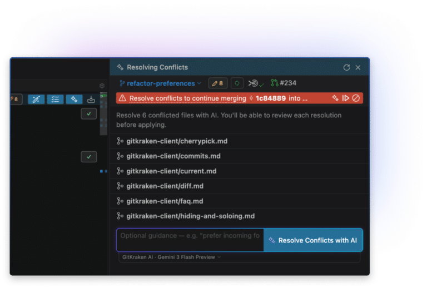This screenshot has height=287, width=427.
Task: Click the sparkle AI toolbar button on left
Action: (x=74, y=100)
